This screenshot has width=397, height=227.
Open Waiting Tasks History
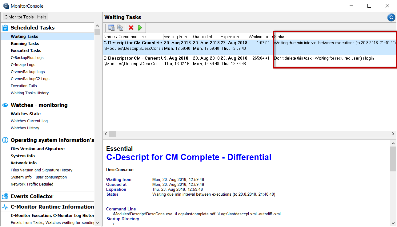coord(30,93)
